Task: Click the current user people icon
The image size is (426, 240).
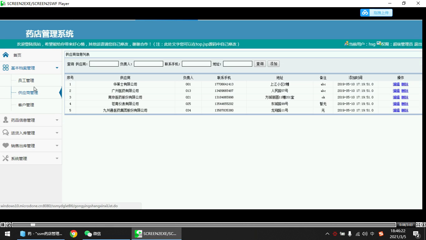Action: pyautogui.click(x=346, y=43)
